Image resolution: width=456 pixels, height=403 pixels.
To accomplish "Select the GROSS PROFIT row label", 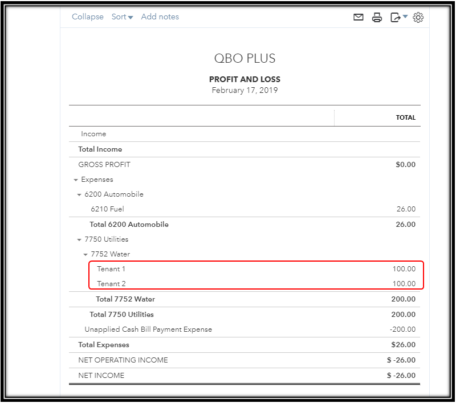I will point(104,165).
